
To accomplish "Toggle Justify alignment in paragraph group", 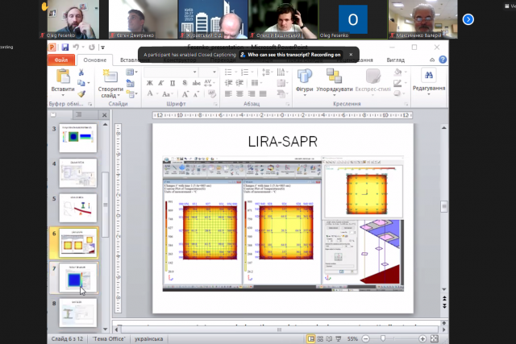I will pyautogui.click(x=263, y=94).
